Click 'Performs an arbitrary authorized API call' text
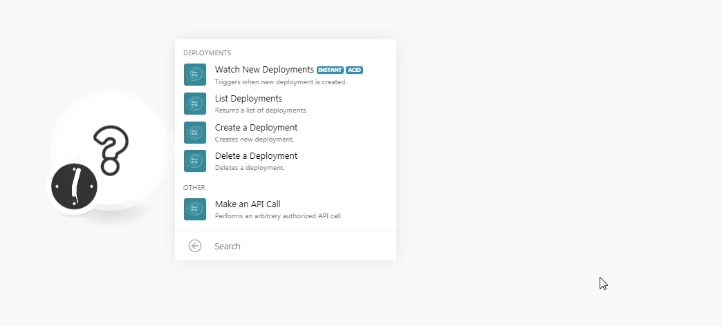 click(278, 215)
